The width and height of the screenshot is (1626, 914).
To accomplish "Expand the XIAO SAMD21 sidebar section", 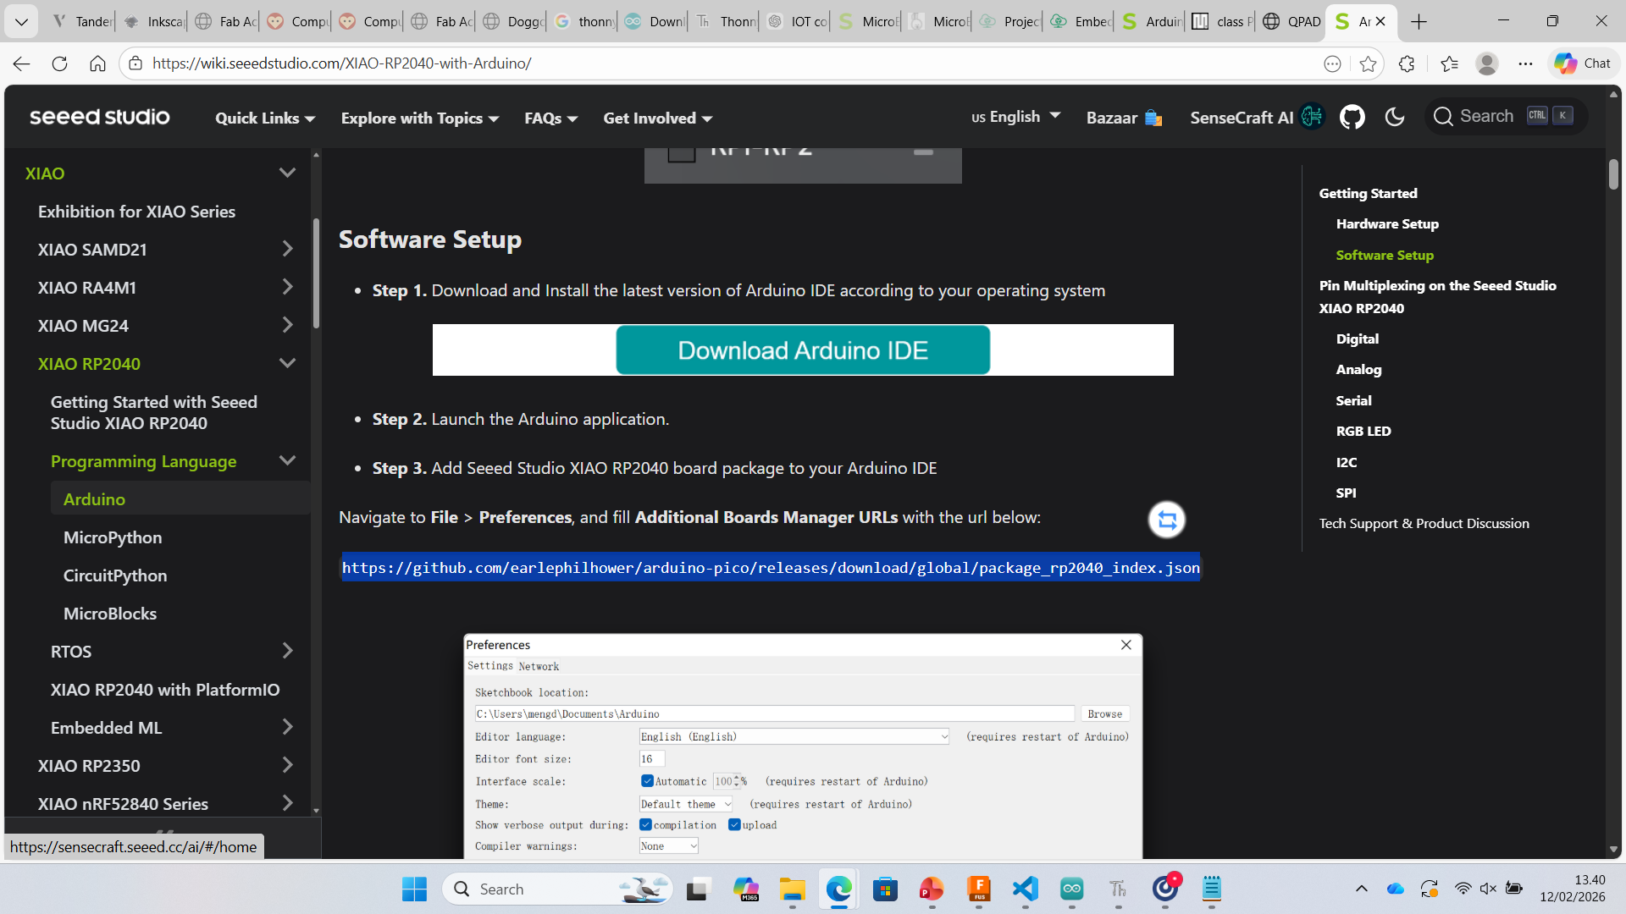I will click(x=287, y=249).
